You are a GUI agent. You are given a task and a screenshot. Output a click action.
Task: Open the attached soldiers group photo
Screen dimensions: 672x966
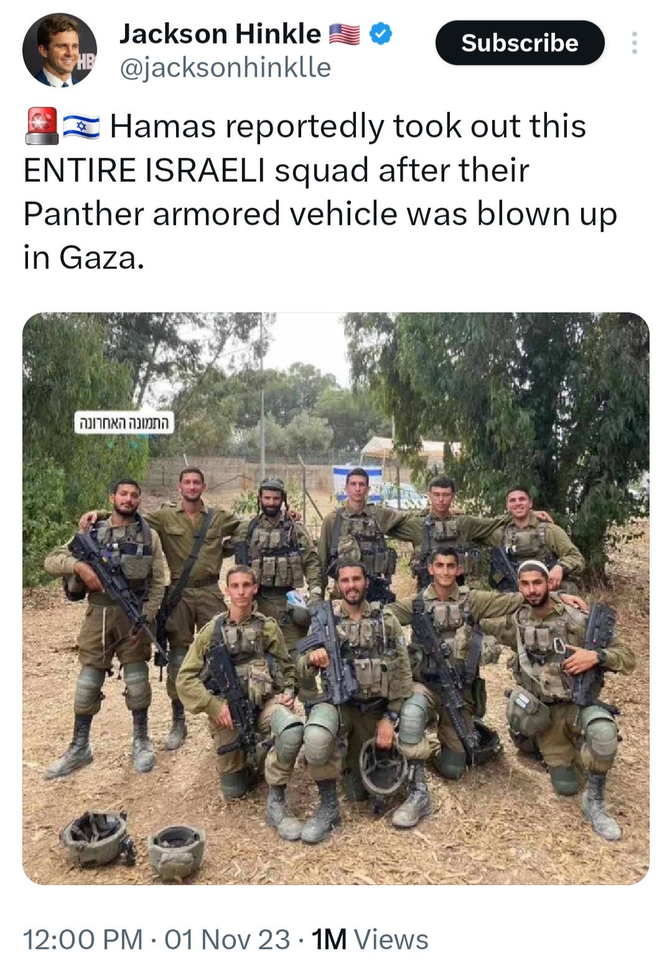(x=336, y=598)
